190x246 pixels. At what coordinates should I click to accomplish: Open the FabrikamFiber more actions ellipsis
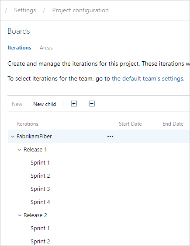[110, 136]
